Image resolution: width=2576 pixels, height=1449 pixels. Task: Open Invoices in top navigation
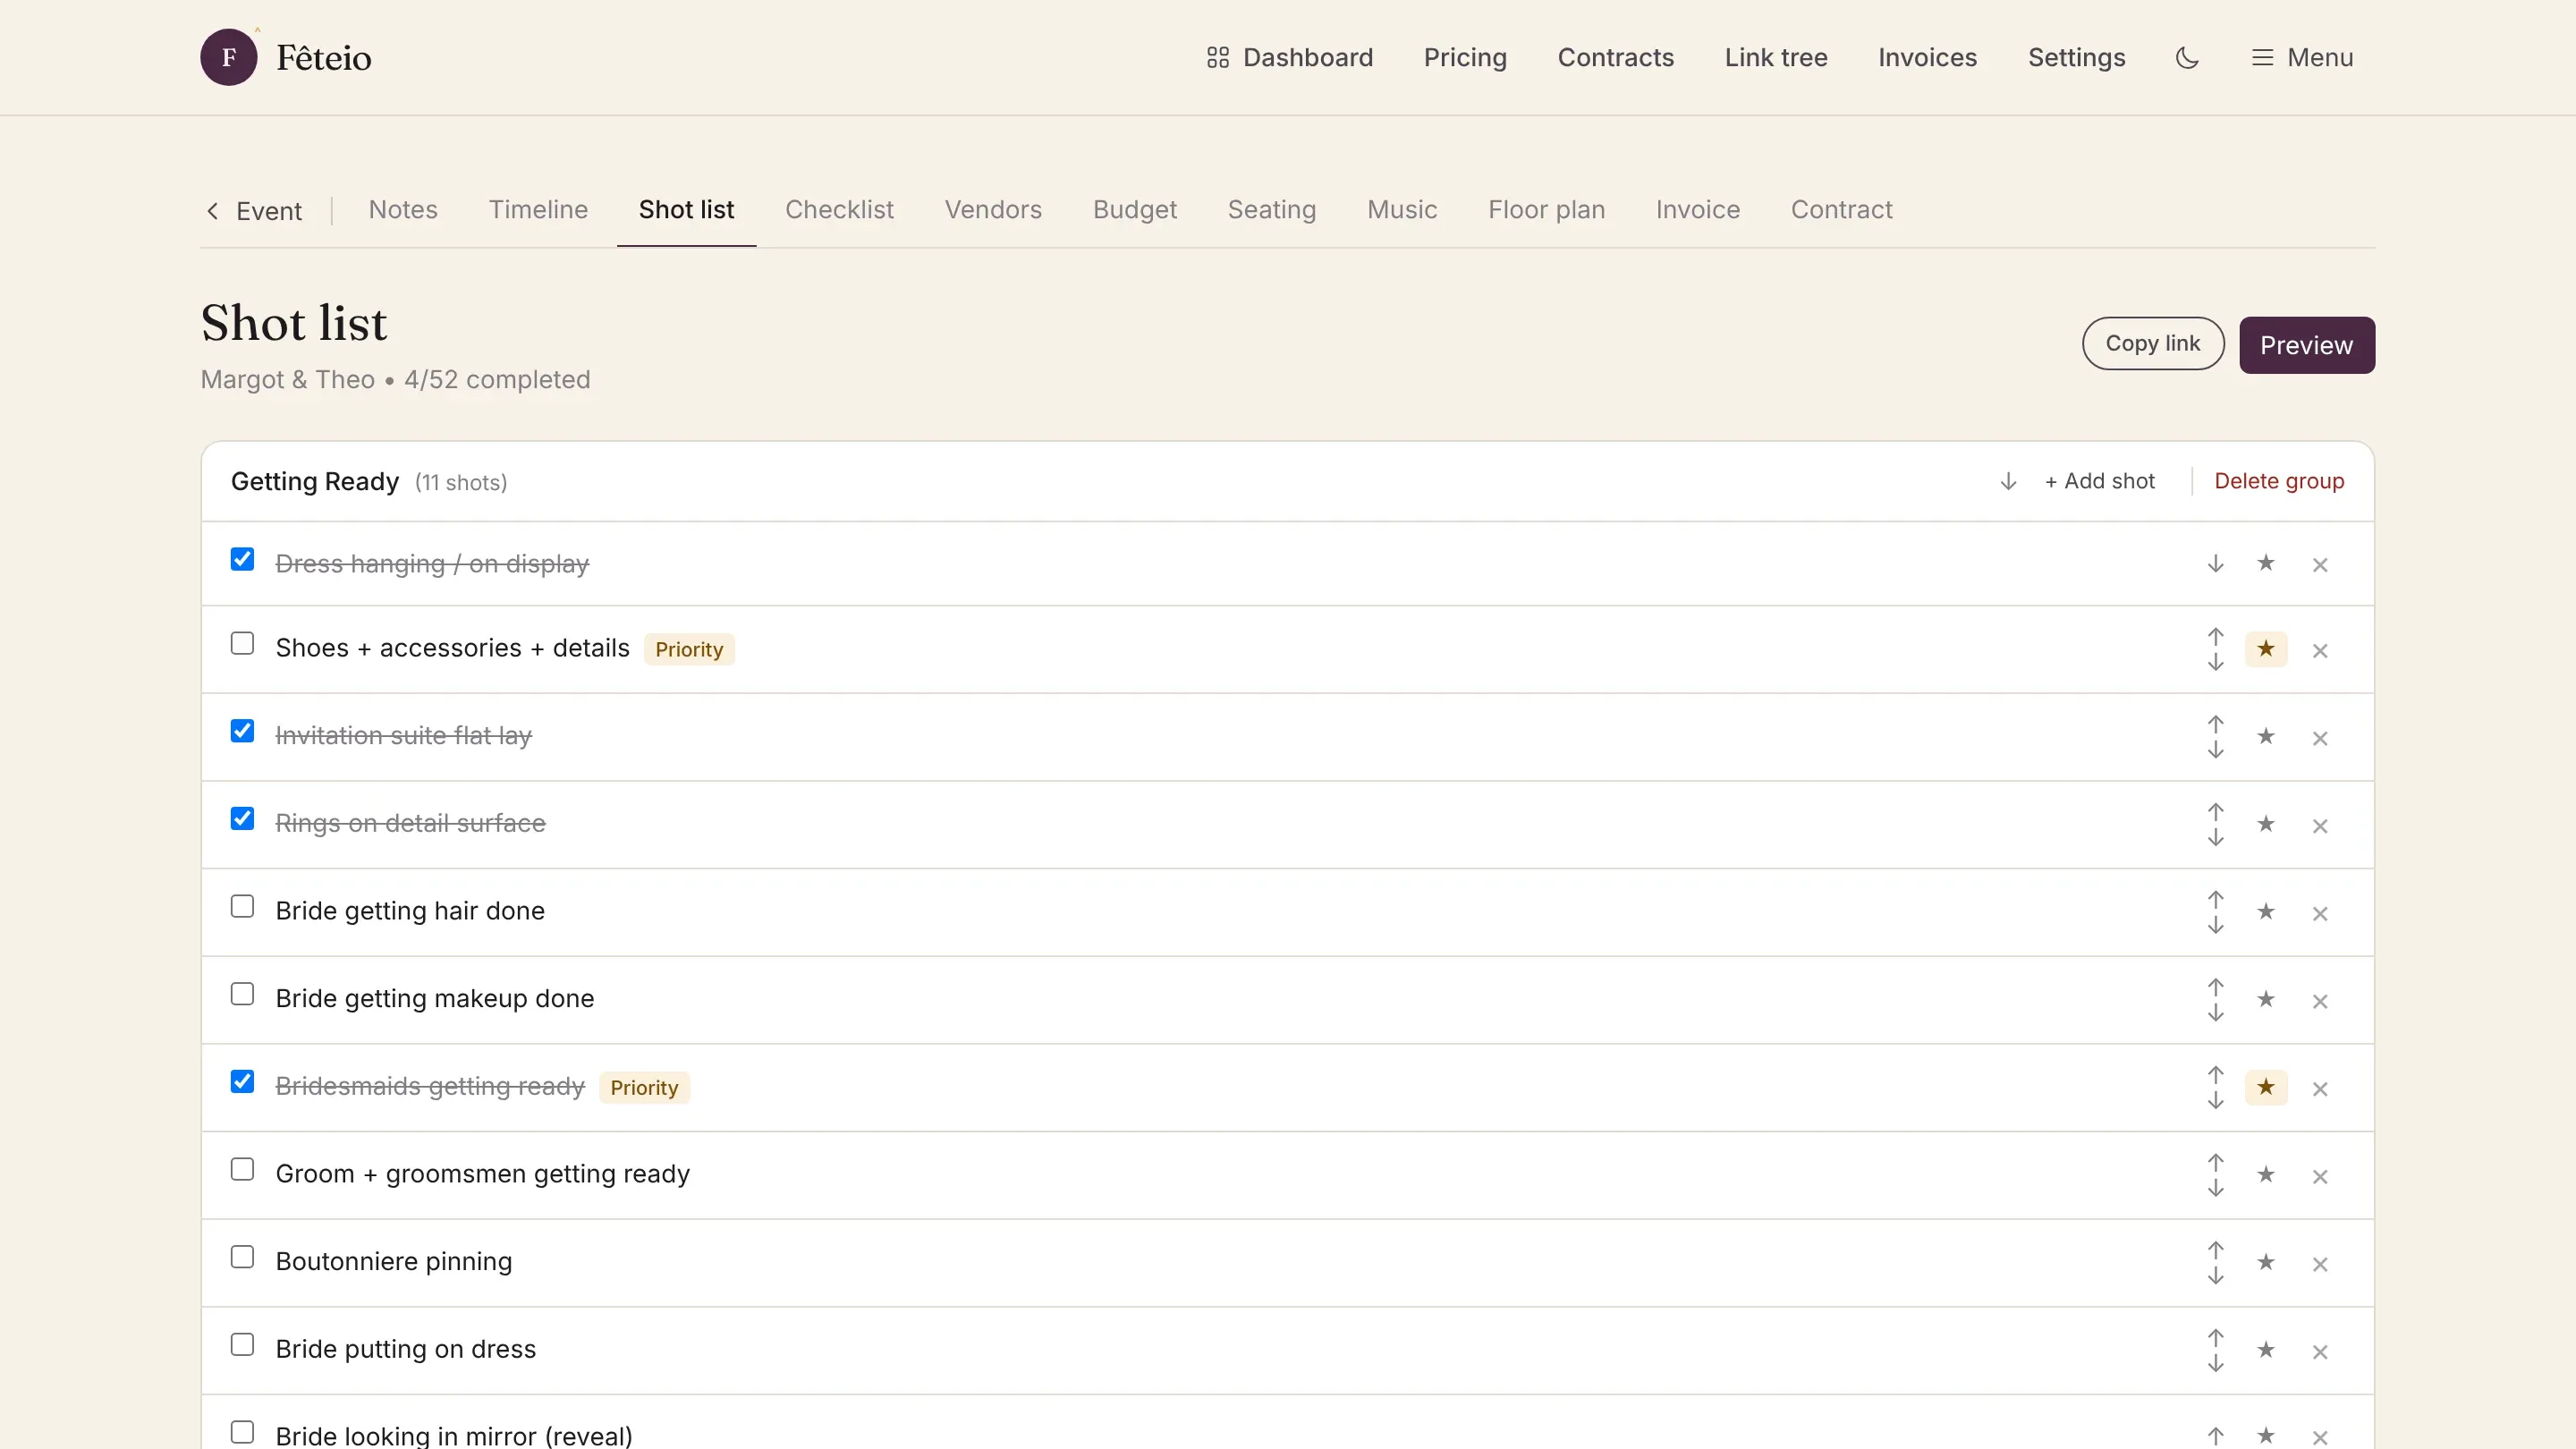click(x=1927, y=58)
